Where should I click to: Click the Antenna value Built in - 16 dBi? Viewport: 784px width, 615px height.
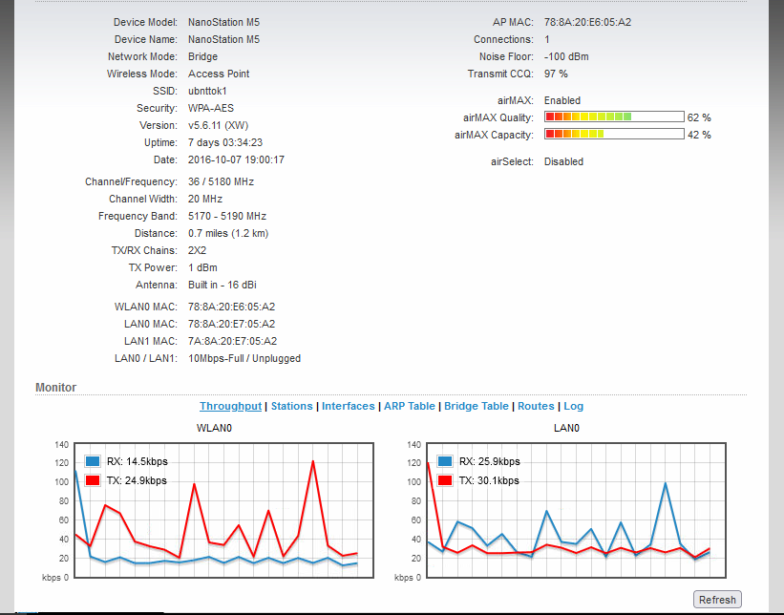(222, 285)
